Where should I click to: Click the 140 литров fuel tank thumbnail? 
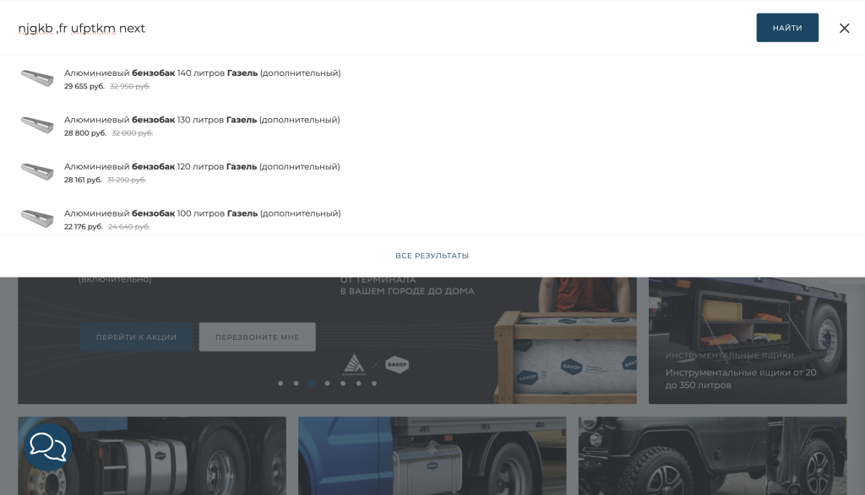[x=37, y=78]
